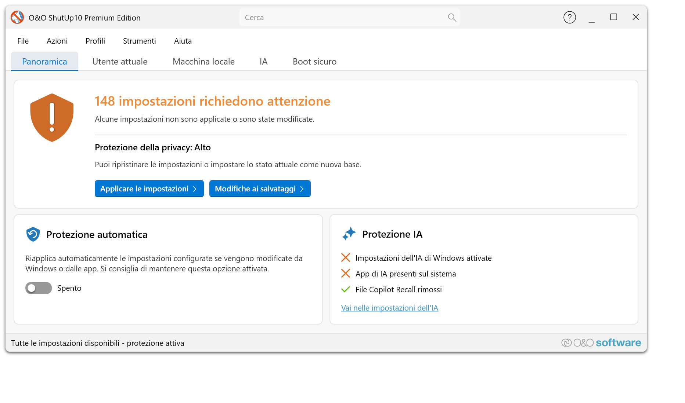Switch to the Macchina locale tab
Image resolution: width=685 pixels, height=403 pixels.
tap(203, 61)
